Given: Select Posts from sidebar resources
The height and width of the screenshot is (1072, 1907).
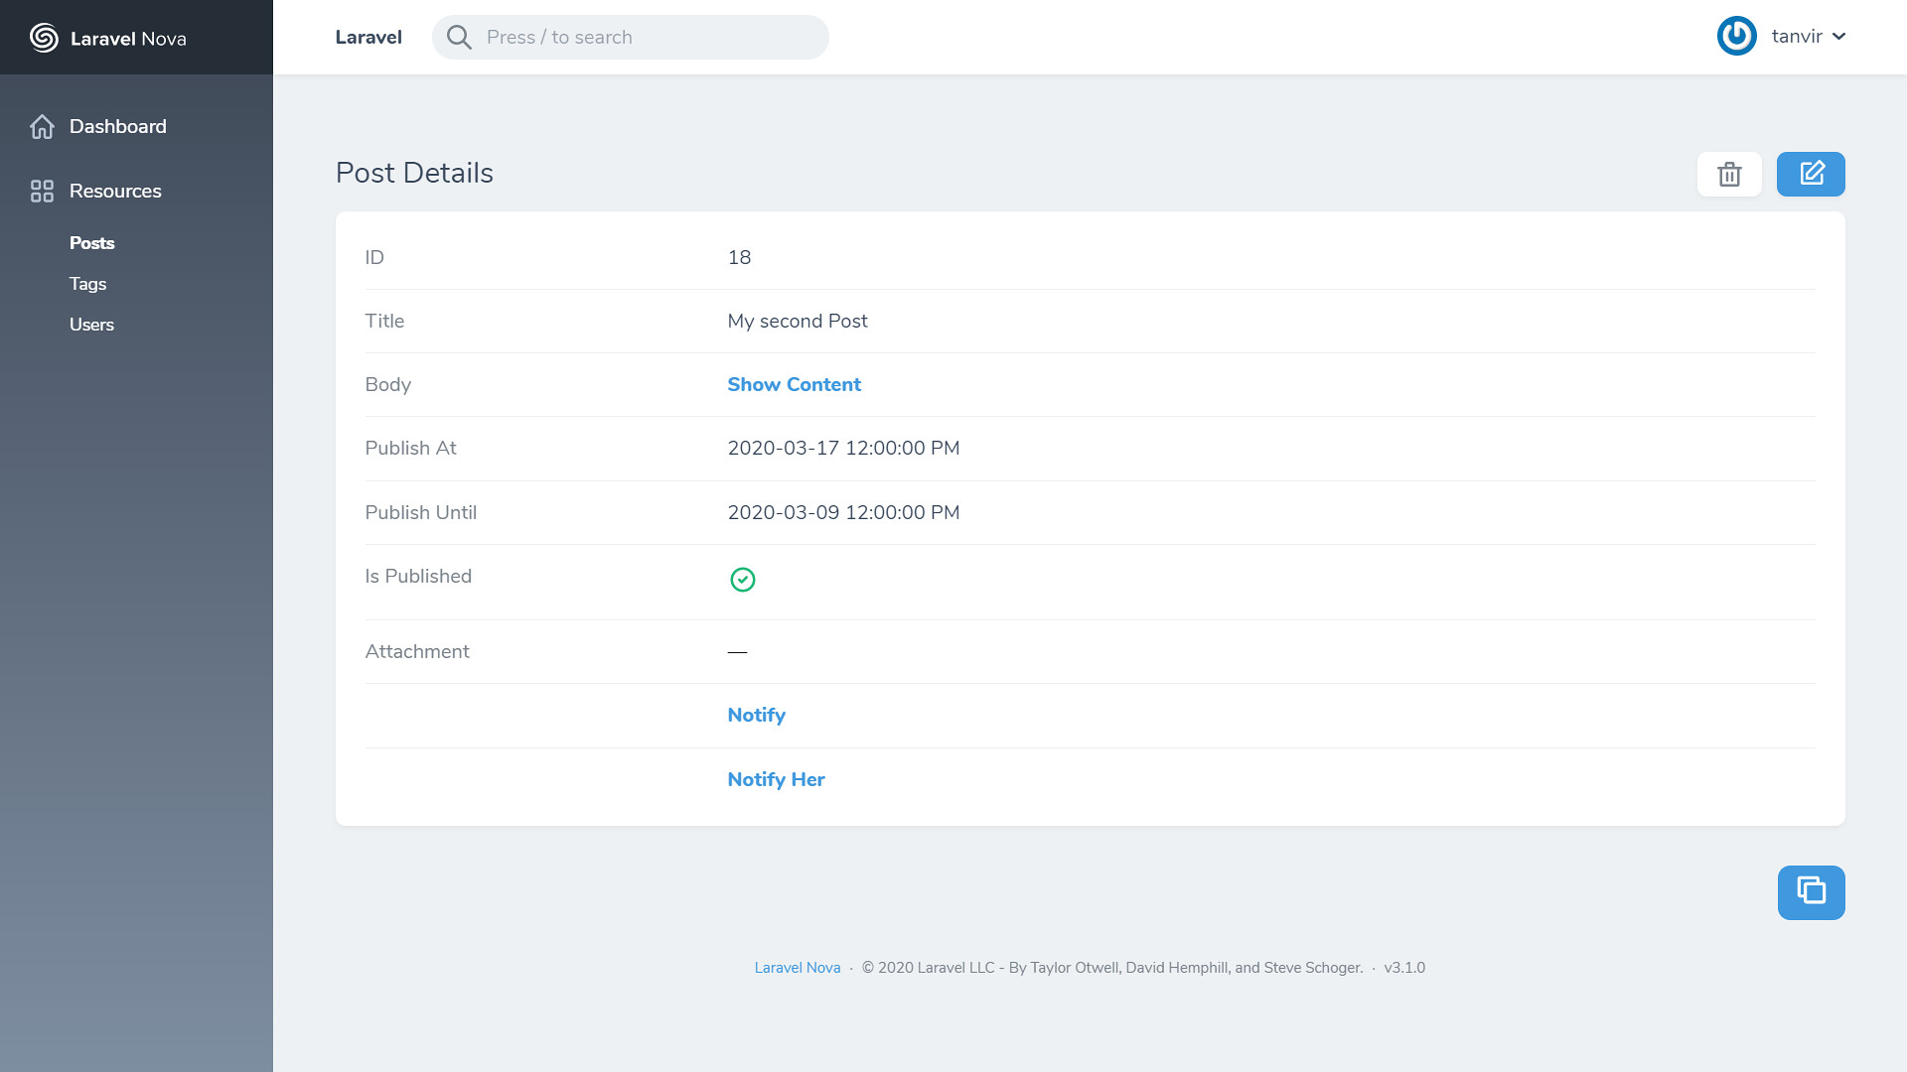Looking at the screenshot, I should pyautogui.click(x=91, y=242).
